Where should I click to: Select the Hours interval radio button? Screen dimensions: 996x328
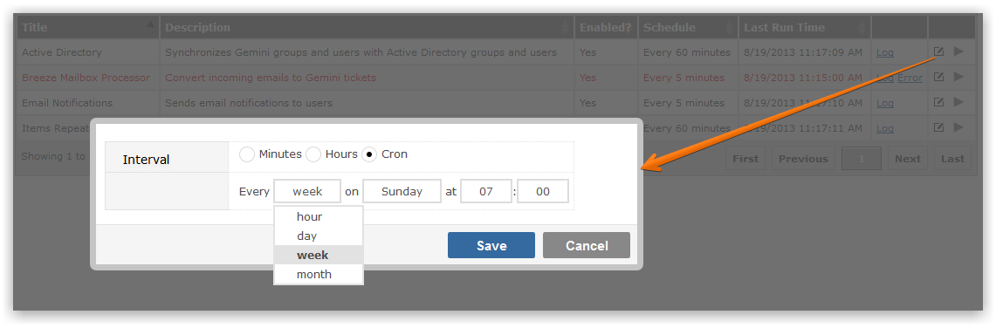(x=313, y=154)
